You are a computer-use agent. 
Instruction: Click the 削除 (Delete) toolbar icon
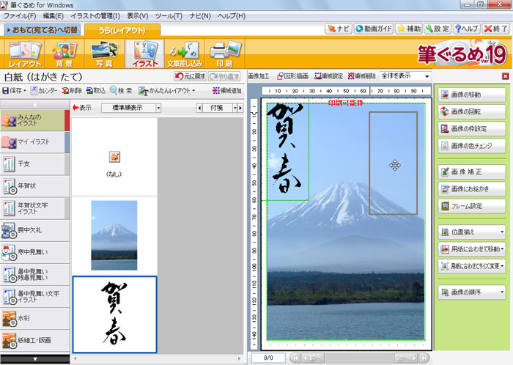[72, 90]
